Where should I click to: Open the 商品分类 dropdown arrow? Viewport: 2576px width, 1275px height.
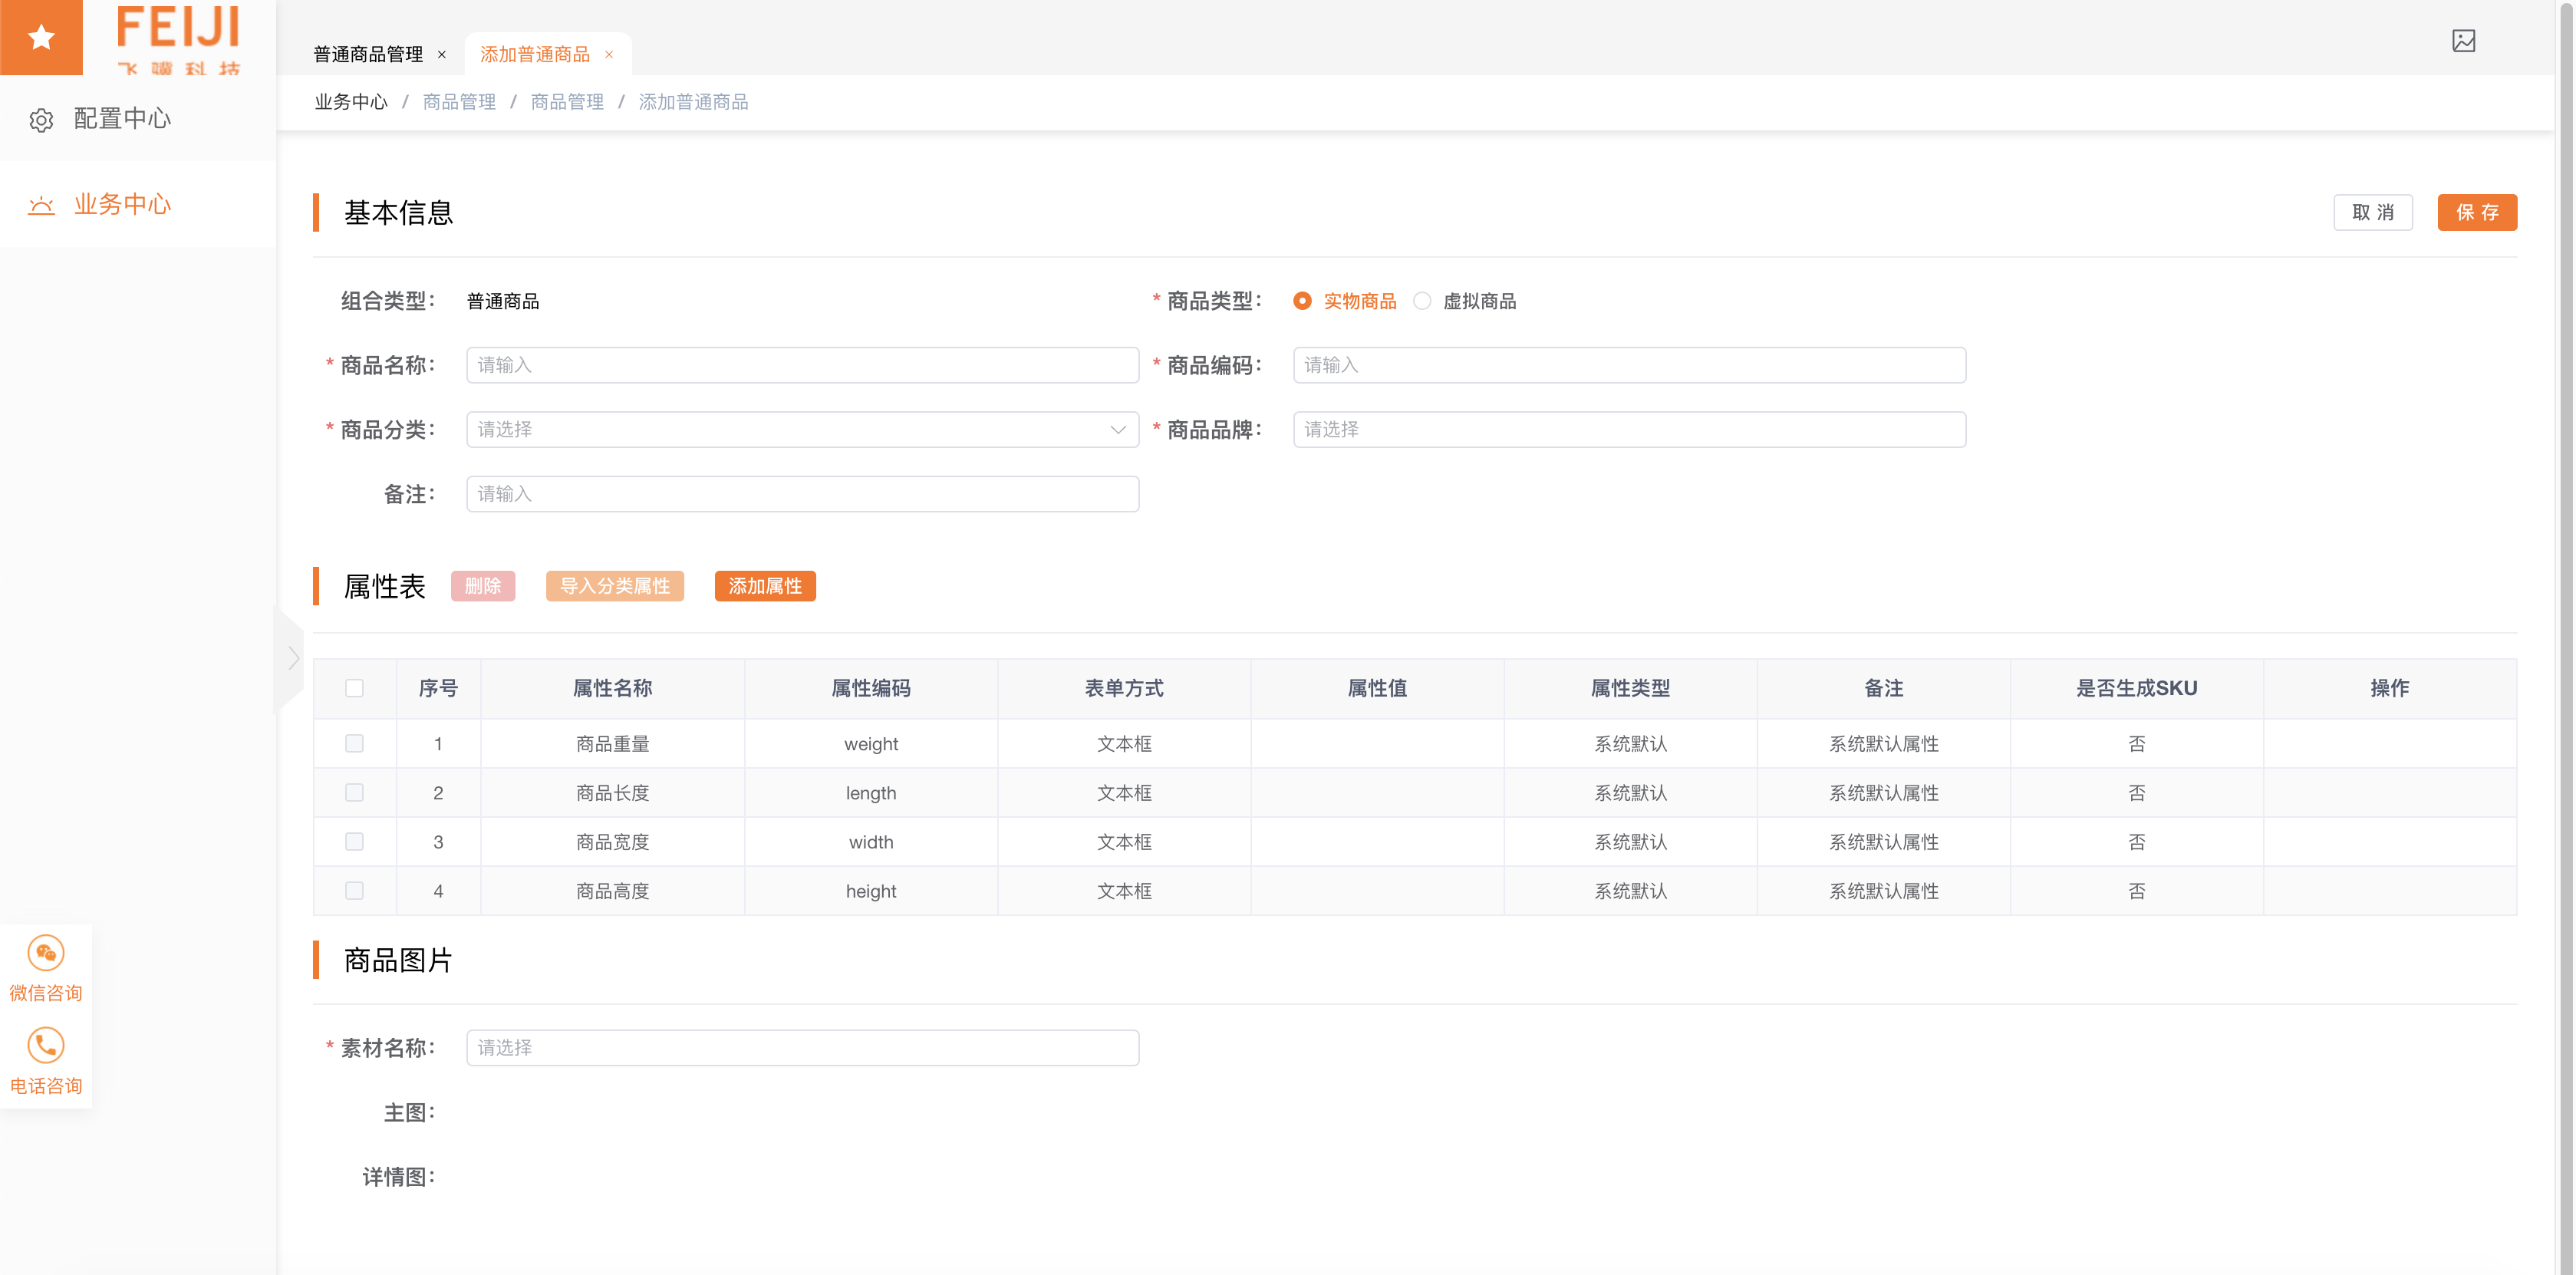(1117, 430)
